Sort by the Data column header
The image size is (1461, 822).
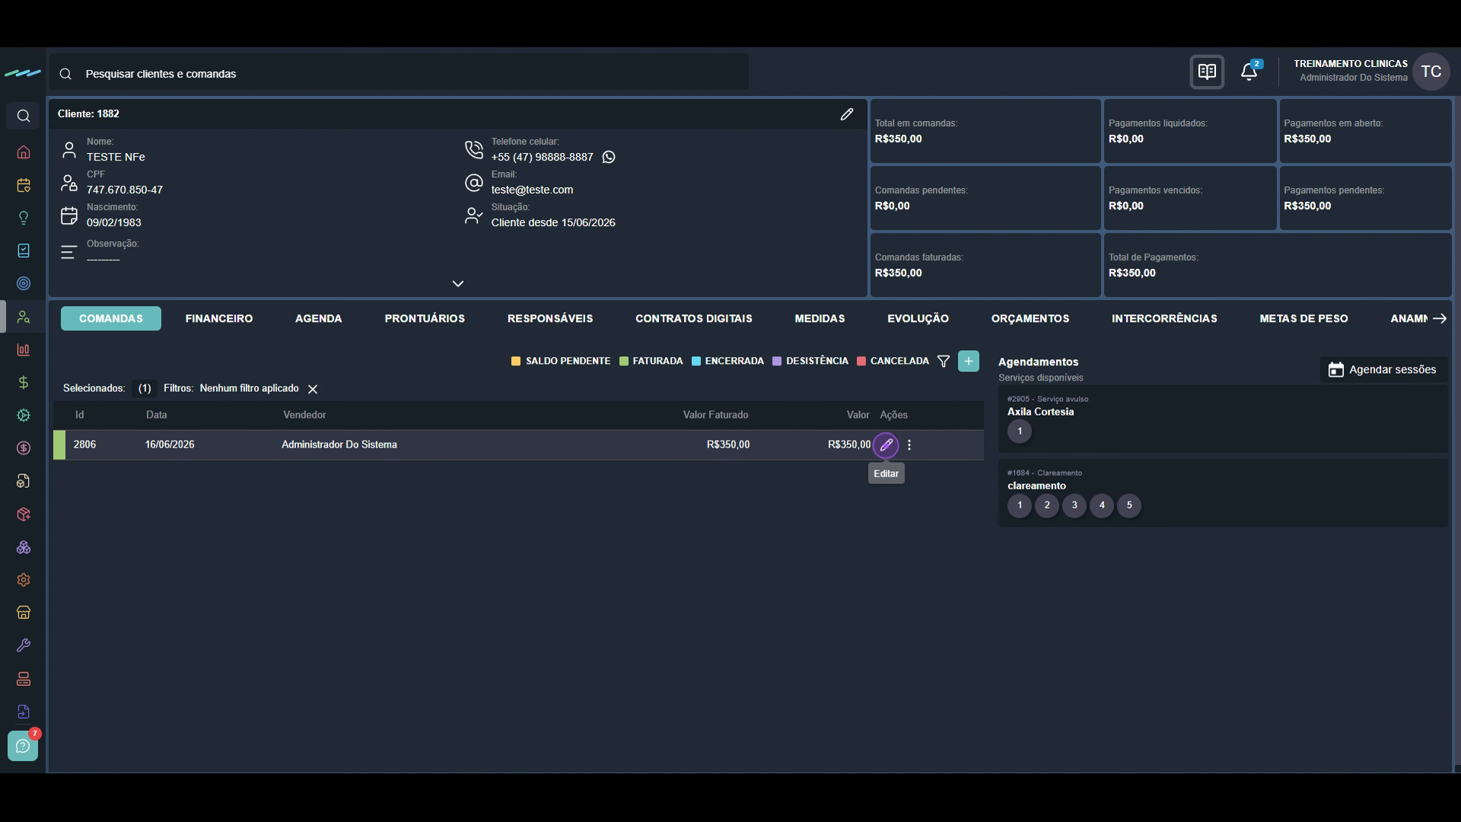(157, 416)
